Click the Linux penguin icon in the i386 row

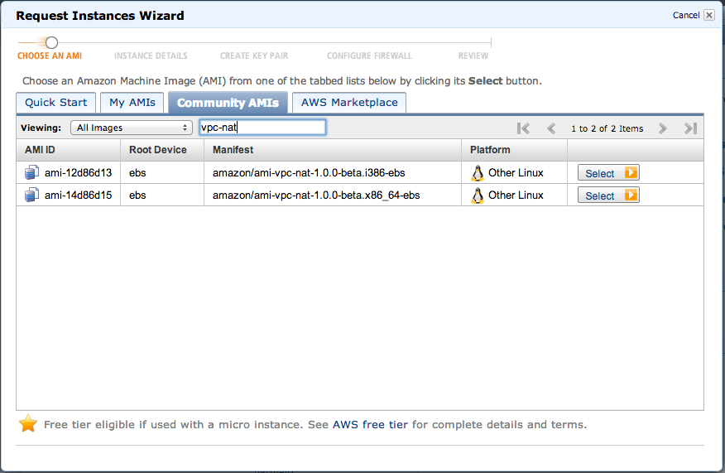(x=478, y=173)
